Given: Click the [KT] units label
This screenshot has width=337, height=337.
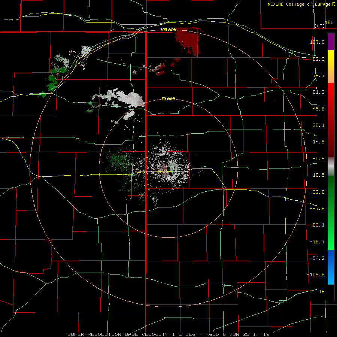Looking at the screenshot, I should click(320, 26).
